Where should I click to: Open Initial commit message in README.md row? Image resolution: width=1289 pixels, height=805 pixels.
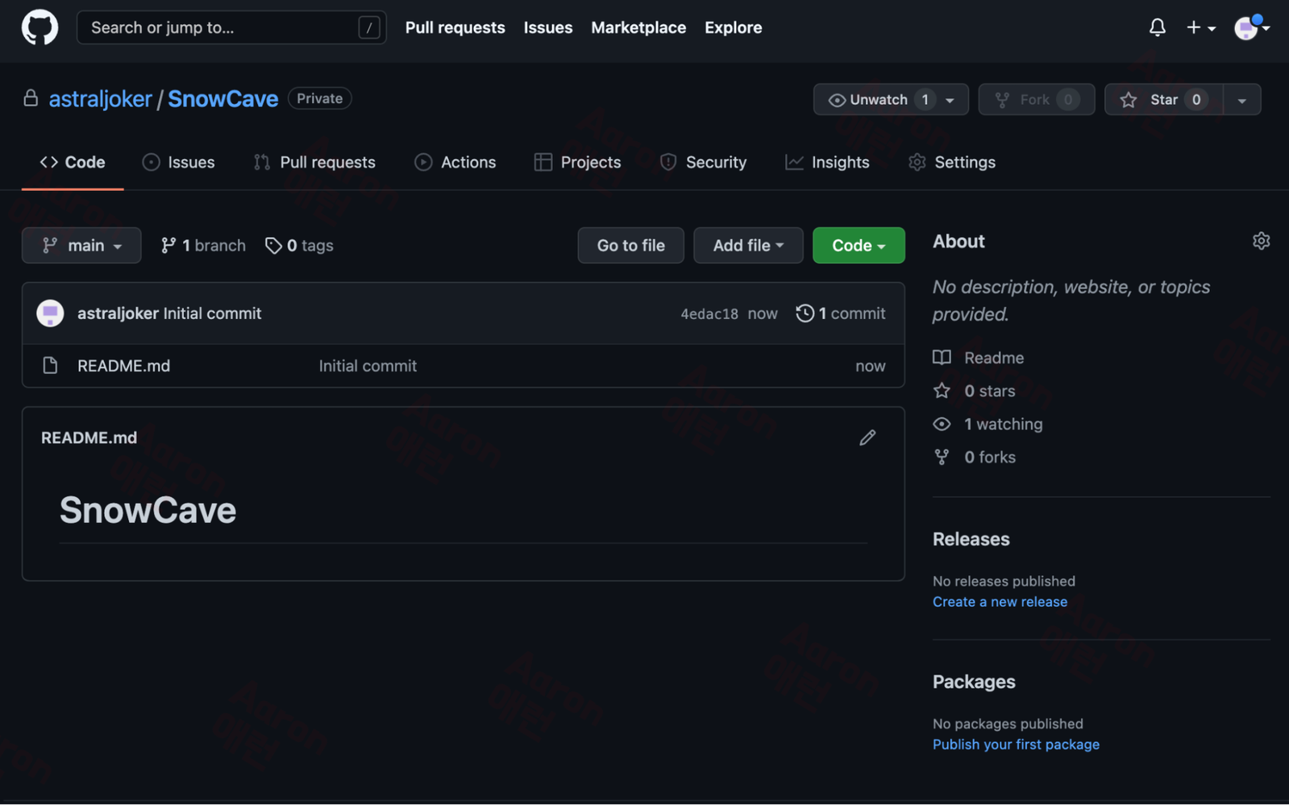coord(368,366)
